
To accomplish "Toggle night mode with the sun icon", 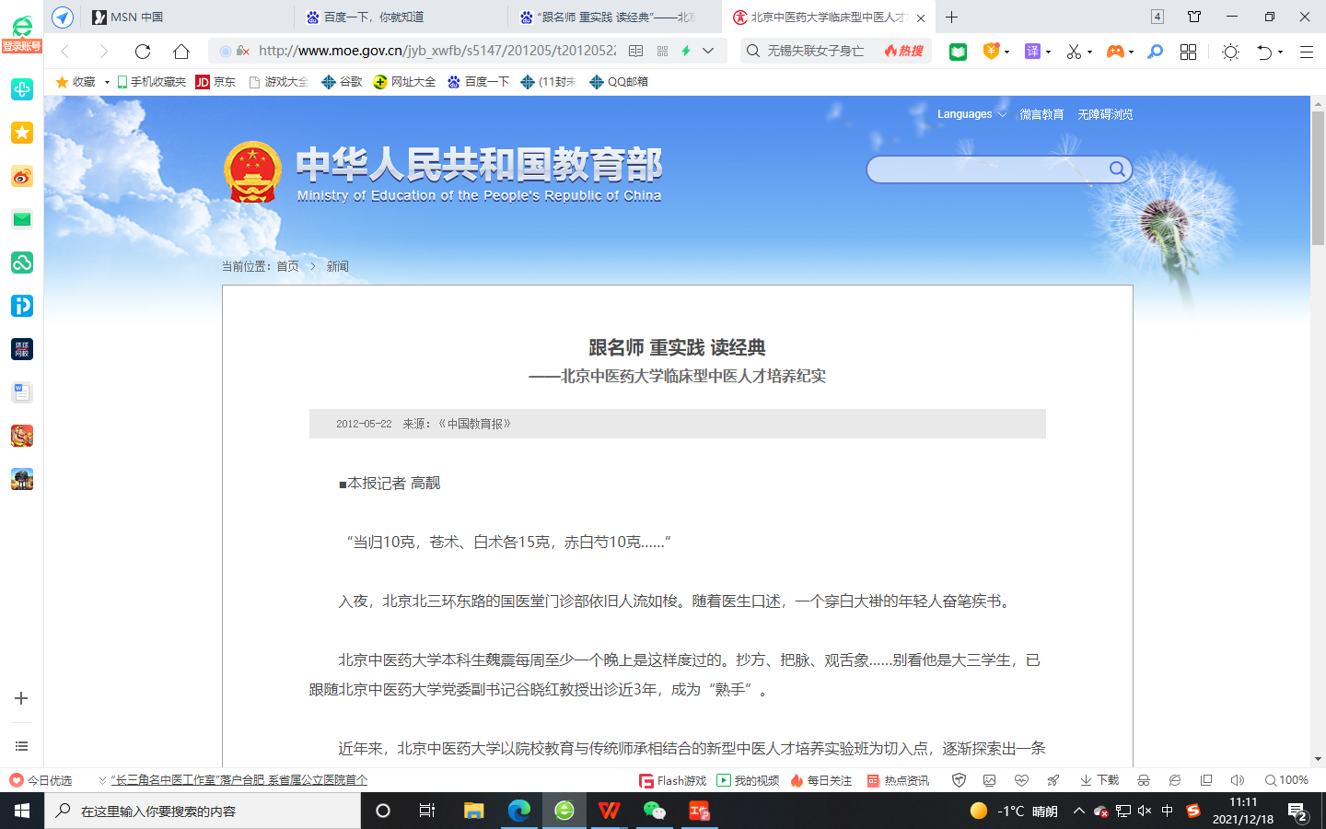I will coord(1230,52).
